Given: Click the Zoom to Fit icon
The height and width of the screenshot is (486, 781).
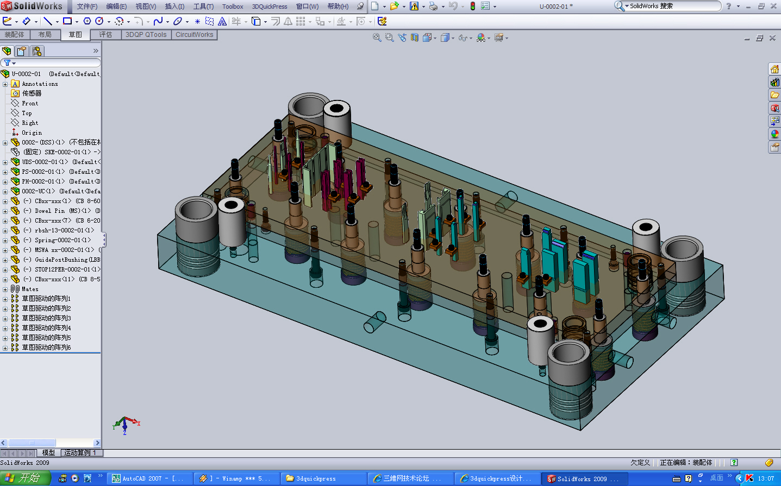Looking at the screenshot, I should (377, 37).
